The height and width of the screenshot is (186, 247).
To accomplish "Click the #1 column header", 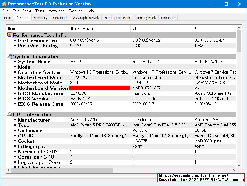I will point(162,29).
